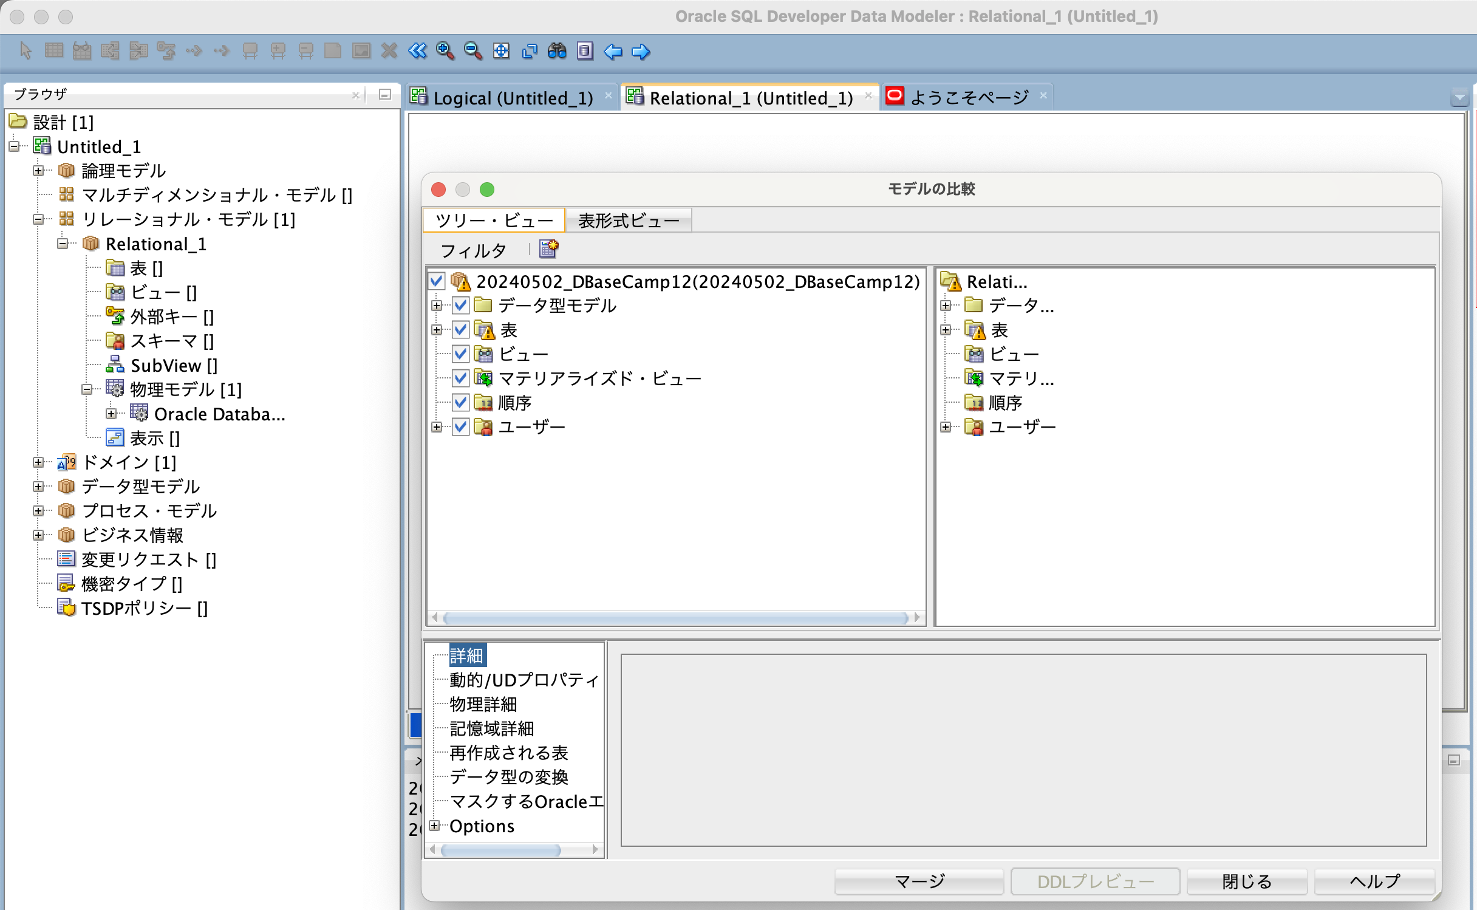Click the Fit Screen toolbar icon
The height and width of the screenshot is (910, 1477).
point(501,52)
